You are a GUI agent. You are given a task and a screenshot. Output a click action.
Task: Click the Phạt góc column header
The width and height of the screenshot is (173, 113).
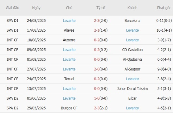point(164,8)
